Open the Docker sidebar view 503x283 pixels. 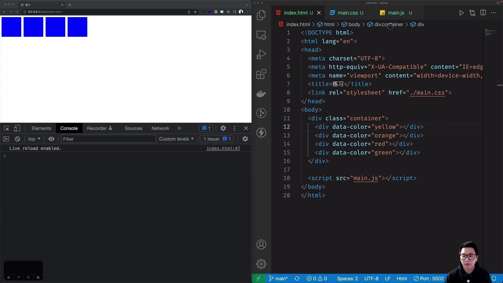pos(261,94)
